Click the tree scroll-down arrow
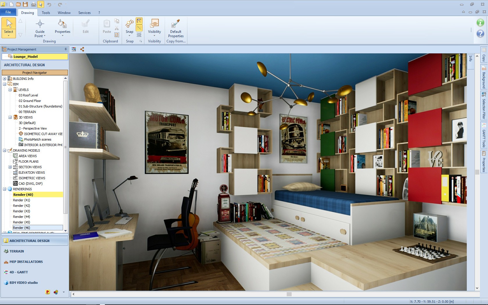 point(65,231)
